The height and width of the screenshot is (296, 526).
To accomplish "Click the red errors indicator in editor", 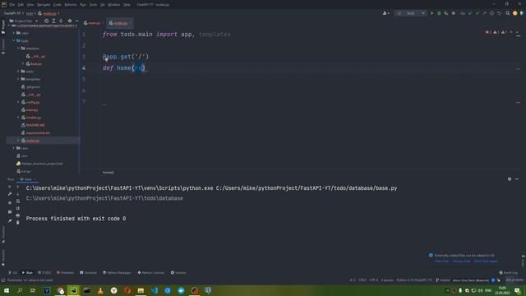I will click(x=488, y=32).
